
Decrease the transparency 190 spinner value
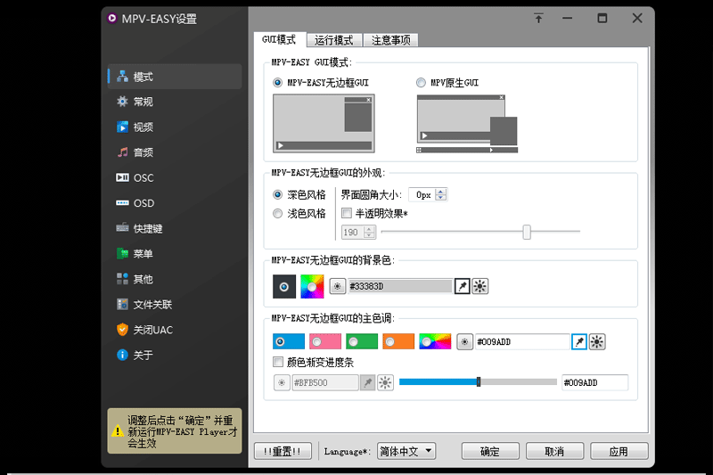coord(370,235)
